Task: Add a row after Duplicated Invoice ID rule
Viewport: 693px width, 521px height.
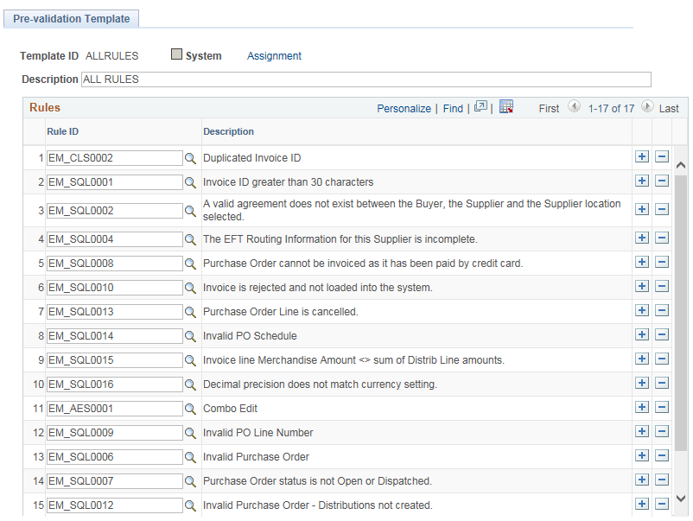Action: click(642, 156)
